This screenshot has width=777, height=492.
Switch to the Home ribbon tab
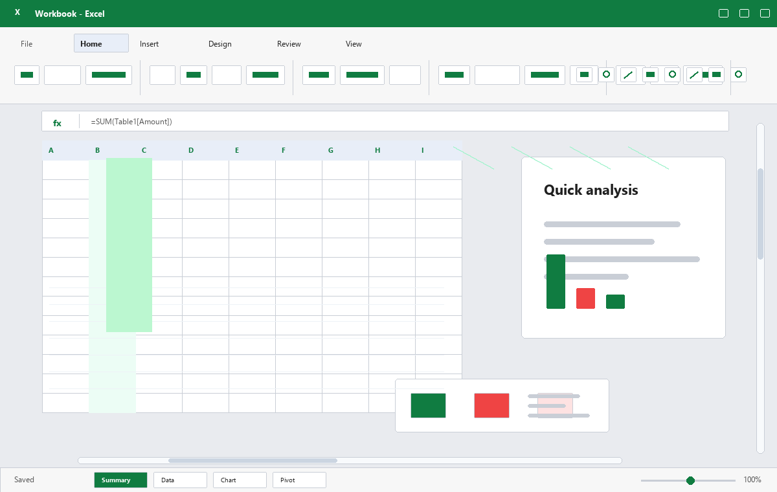[x=101, y=43]
